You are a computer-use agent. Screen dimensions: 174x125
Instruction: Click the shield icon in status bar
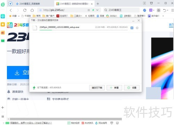(112, 123)
